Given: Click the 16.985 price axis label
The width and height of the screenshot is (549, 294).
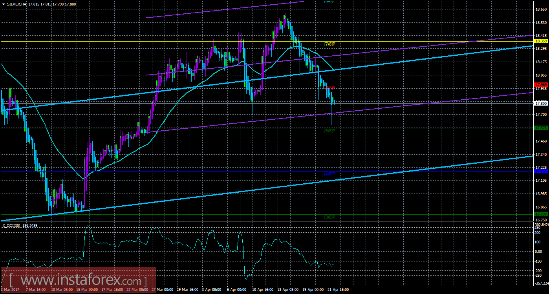Looking at the screenshot, I should 541,194.
